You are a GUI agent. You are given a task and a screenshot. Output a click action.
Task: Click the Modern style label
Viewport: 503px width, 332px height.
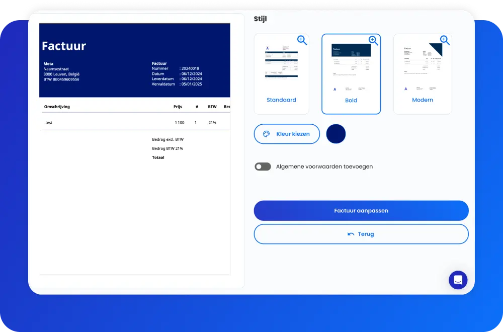423,100
